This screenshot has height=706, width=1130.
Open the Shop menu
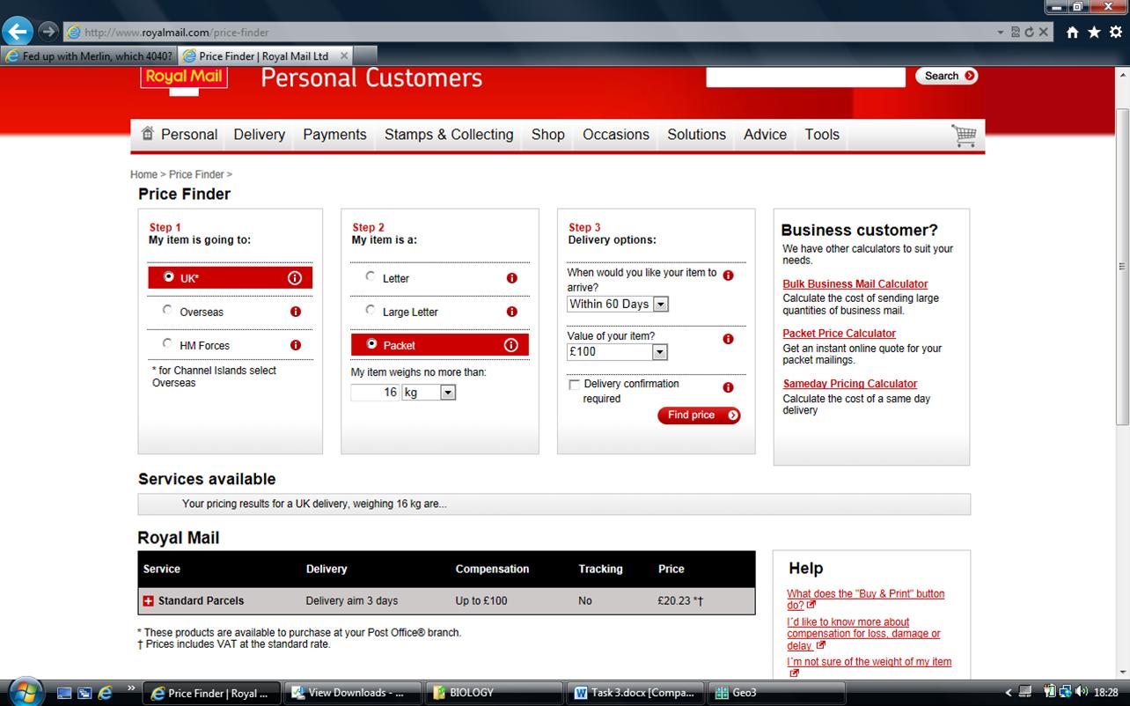click(547, 135)
